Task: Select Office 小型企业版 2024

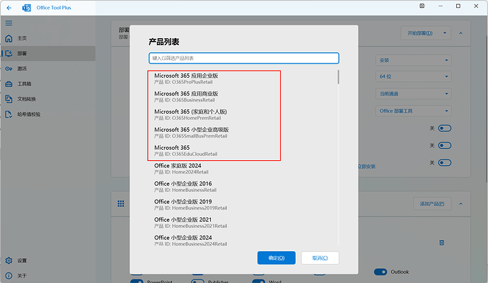Action: 243,241
